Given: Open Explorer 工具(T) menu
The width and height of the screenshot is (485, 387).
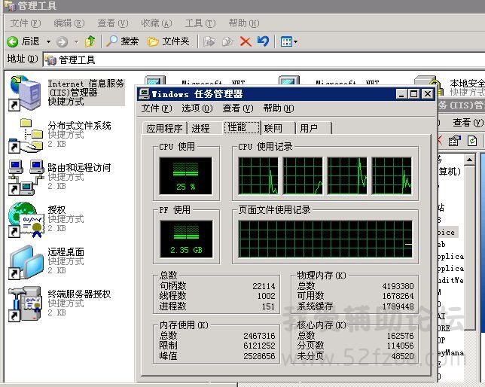Looking at the screenshot, I should click(x=200, y=23).
